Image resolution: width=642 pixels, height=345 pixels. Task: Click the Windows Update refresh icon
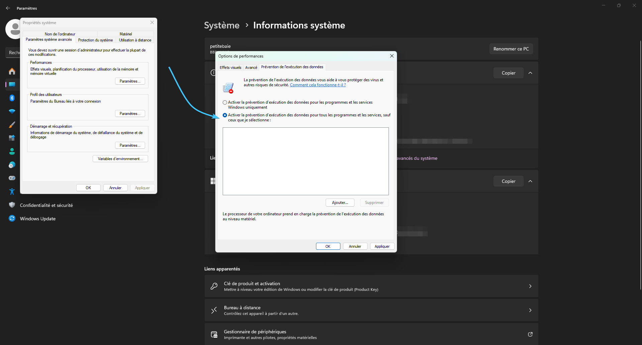pos(12,218)
